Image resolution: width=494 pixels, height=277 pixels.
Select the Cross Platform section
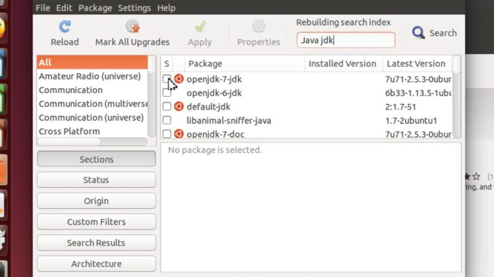coord(92,131)
